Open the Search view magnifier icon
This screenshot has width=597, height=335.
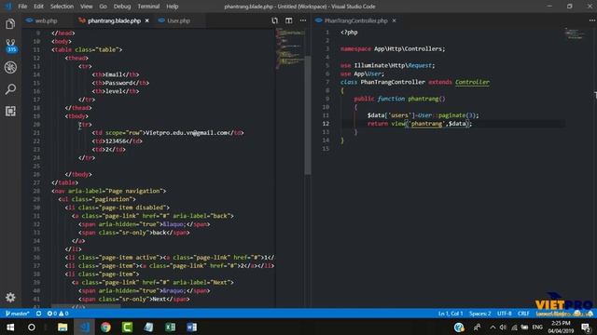point(10,89)
